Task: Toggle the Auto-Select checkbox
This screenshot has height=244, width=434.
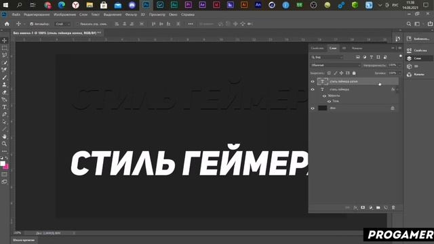Action: pyautogui.click(x=32, y=24)
